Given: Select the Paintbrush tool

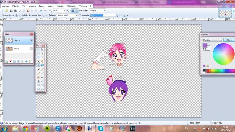Looking at the screenshot, I should (38, 69).
